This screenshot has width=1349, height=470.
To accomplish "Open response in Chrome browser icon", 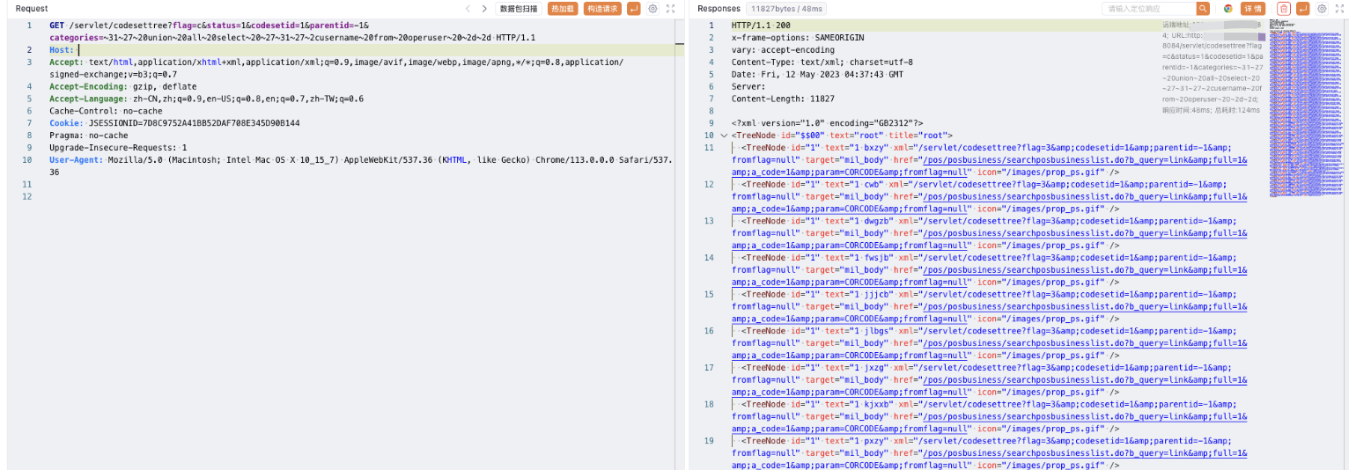I will click(1227, 9).
